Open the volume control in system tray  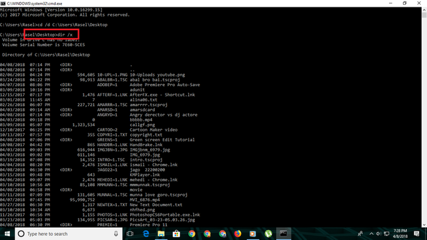379,234
